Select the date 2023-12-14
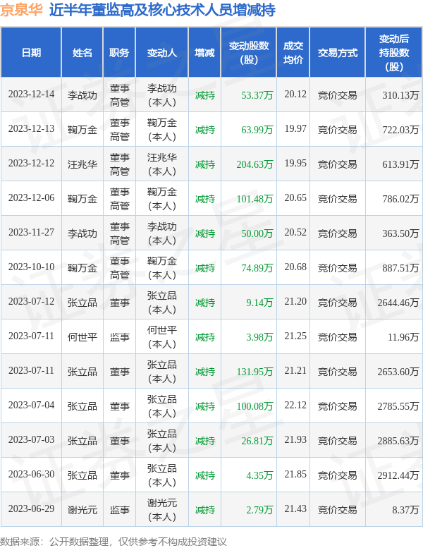The height and width of the screenshot is (548, 423). [31, 95]
